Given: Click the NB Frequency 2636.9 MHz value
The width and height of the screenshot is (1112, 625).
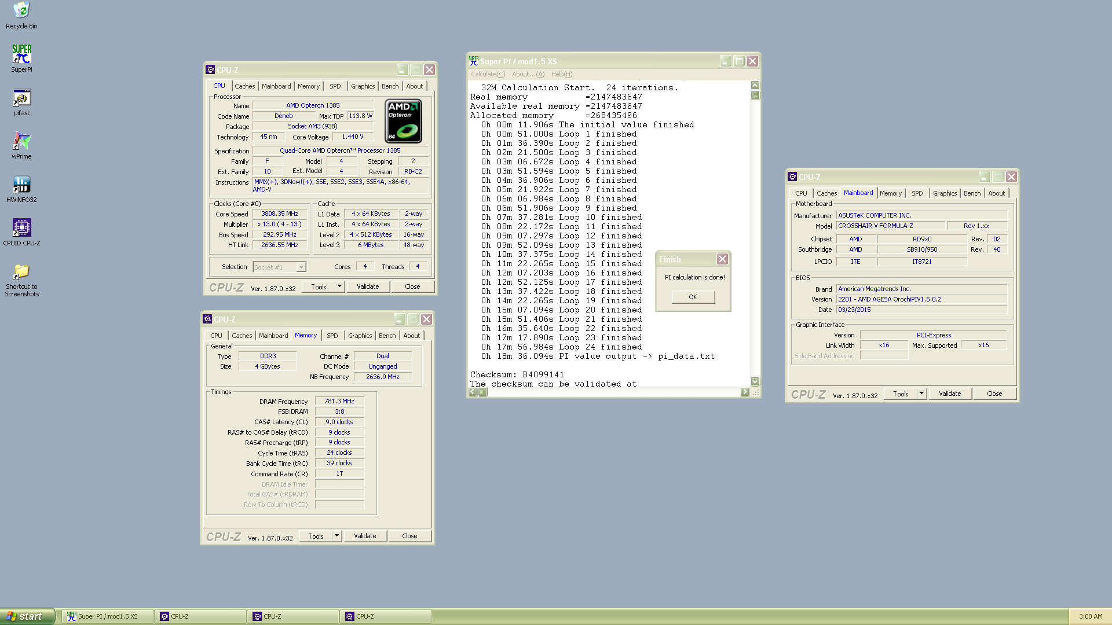Looking at the screenshot, I should (383, 377).
